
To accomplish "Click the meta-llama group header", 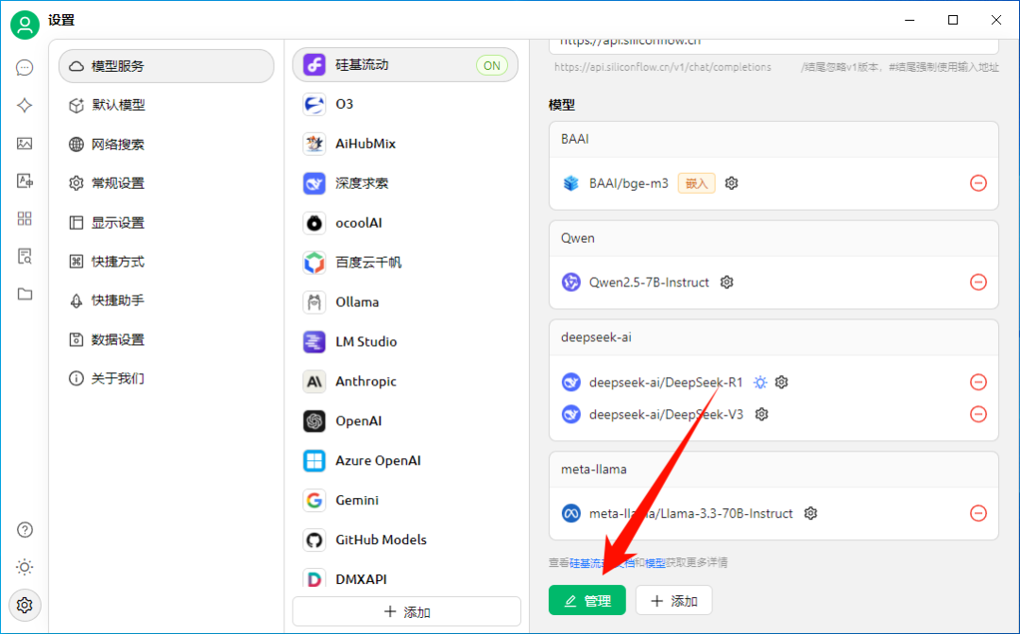I will 773,470.
